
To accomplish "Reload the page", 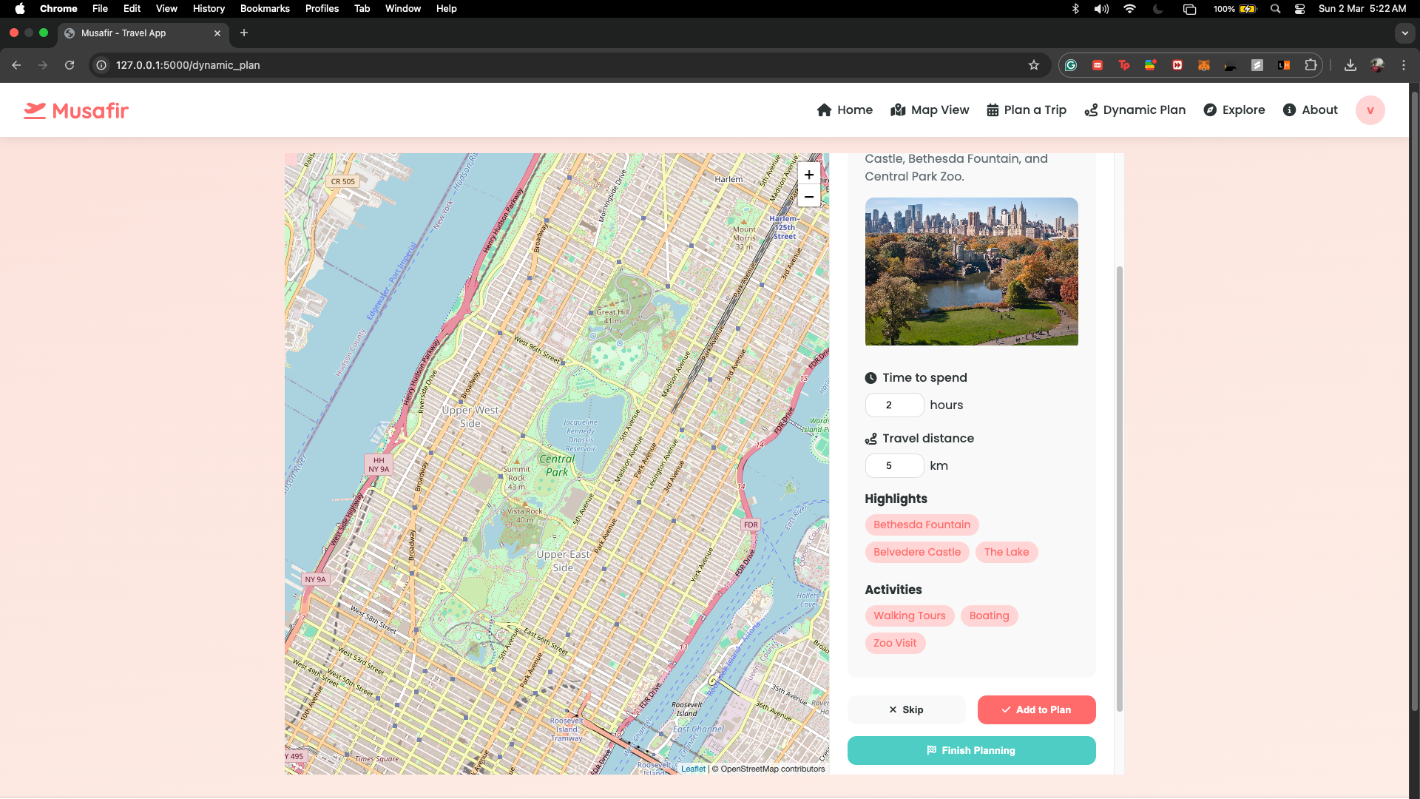I will pos(70,65).
